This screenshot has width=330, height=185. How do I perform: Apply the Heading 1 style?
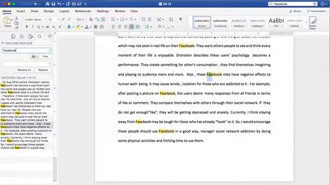click(x=239, y=22)
